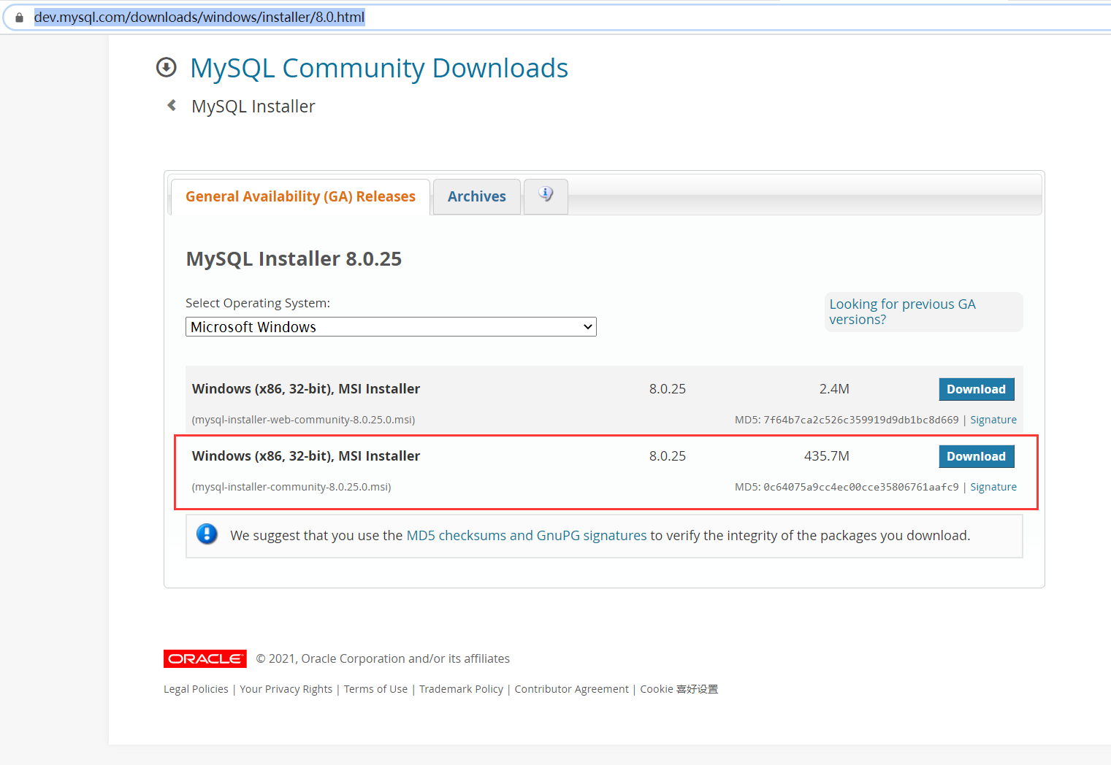Click the download circle icon beside page title
The image size is (1111, 765).
(167, 68)
